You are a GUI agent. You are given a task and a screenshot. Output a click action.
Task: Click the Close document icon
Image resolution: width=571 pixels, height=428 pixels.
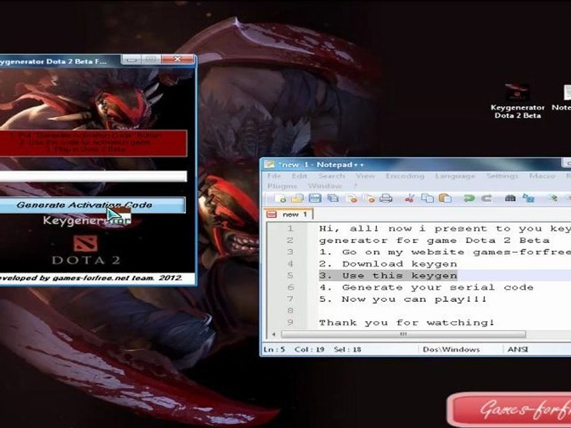pyautogui.click(x=352, y=198)
